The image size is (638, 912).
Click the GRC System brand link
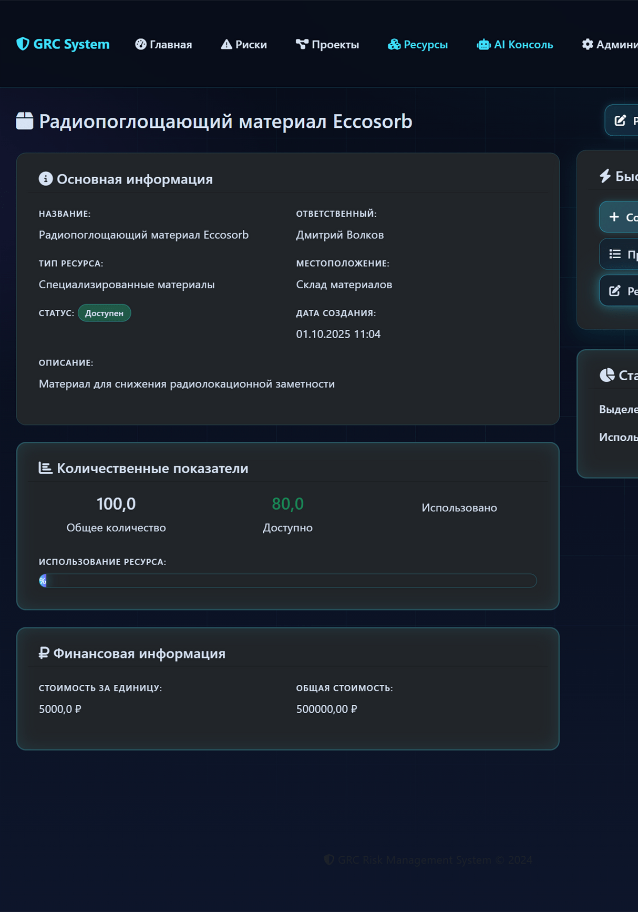click(x=63, y=44)
